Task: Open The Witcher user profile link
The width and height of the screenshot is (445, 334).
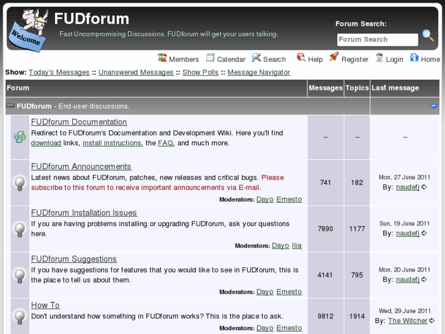Action: [408, 321]
